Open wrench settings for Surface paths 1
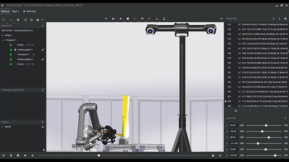 [43, 50]
